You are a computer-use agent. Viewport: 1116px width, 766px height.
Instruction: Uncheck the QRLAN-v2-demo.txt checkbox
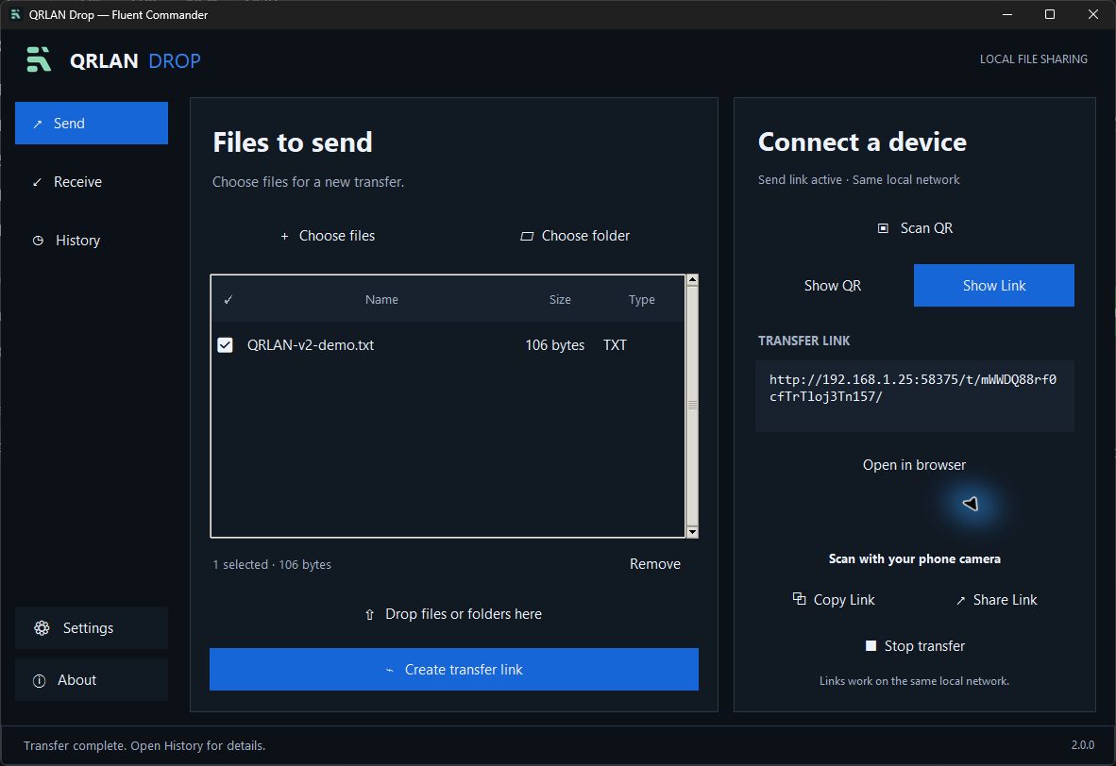[225, 345]
